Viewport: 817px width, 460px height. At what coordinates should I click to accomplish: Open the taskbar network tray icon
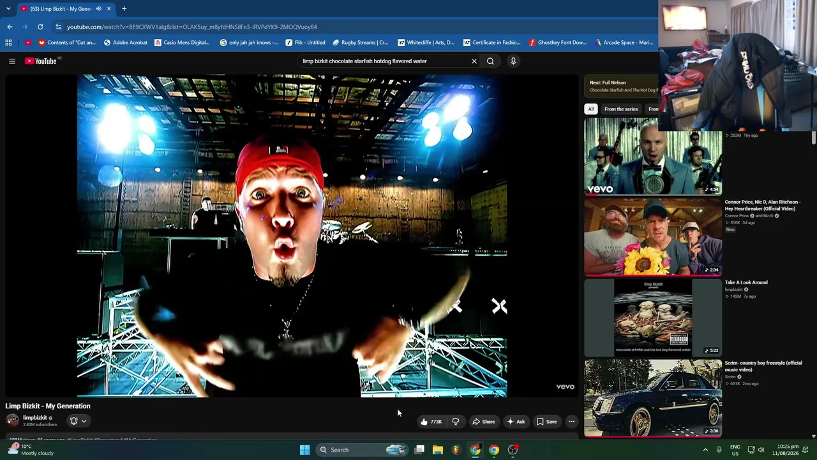click(x=751, y=450)
